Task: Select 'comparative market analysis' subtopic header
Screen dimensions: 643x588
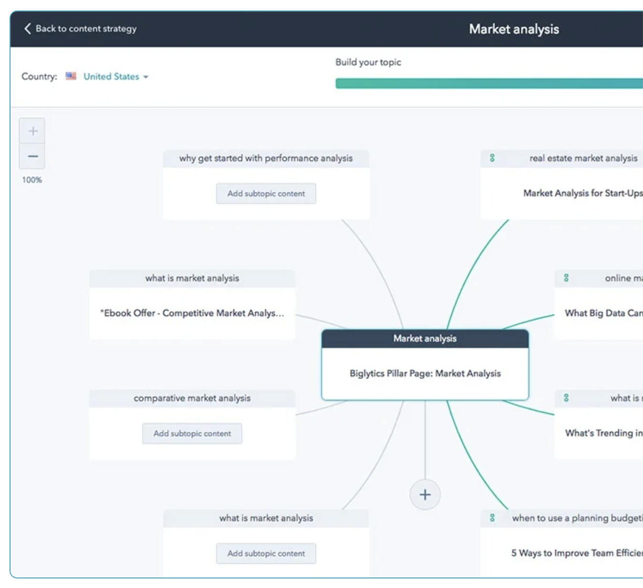Action: point(192,398)
